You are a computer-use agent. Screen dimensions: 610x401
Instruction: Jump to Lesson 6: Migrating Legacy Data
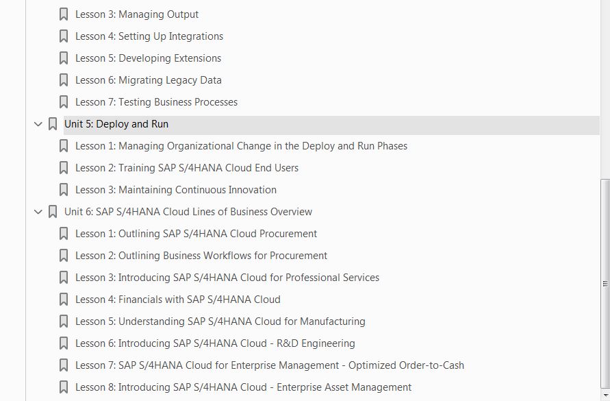(149, 80)
